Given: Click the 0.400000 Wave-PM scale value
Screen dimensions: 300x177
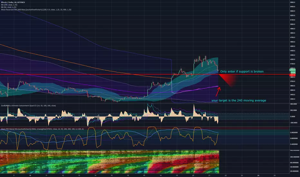Looking at the screenshot, I should 294,144.
